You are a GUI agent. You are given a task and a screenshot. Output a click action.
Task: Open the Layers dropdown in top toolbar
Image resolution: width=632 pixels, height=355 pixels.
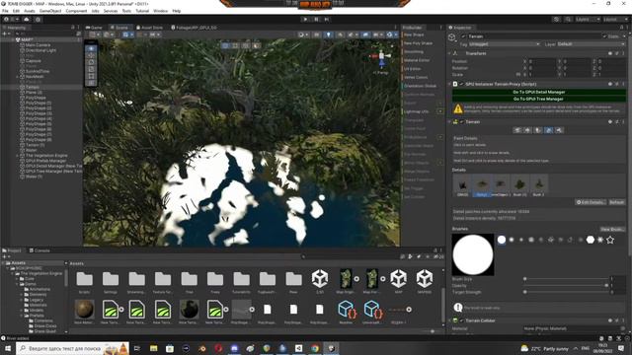click(588, 20)
